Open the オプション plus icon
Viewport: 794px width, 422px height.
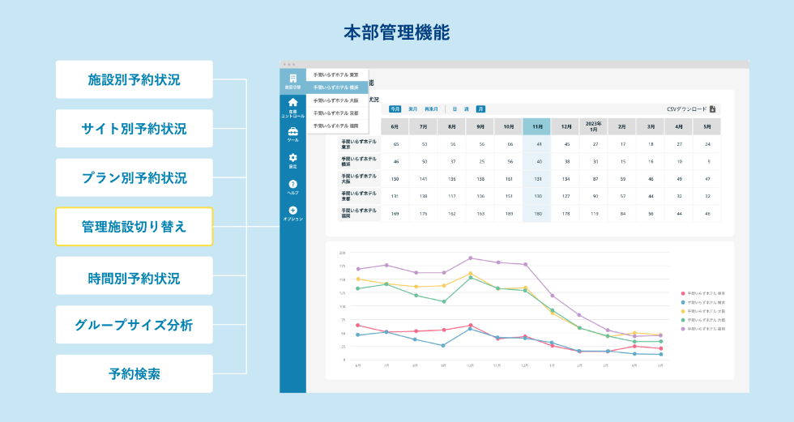[292, 211]
